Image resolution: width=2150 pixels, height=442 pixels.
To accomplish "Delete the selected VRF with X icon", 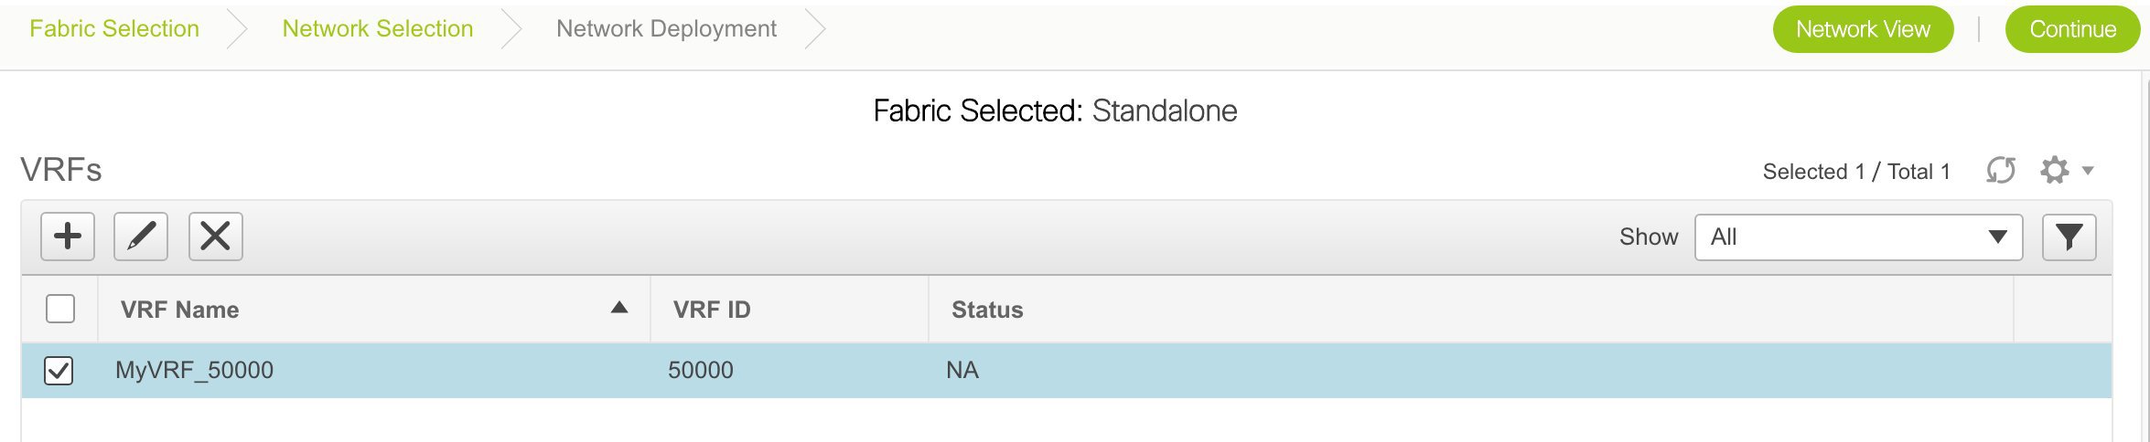I will coord(216,237).
